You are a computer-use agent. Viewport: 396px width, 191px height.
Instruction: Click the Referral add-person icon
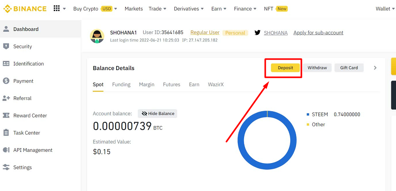click(6, 98)
